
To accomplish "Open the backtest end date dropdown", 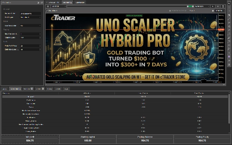I will click(202, 6).
